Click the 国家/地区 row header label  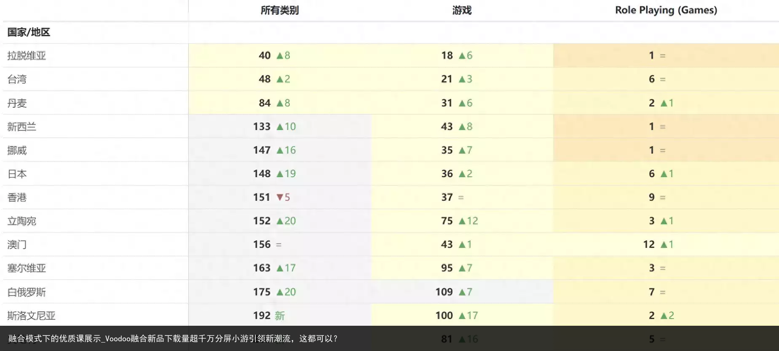29,32
